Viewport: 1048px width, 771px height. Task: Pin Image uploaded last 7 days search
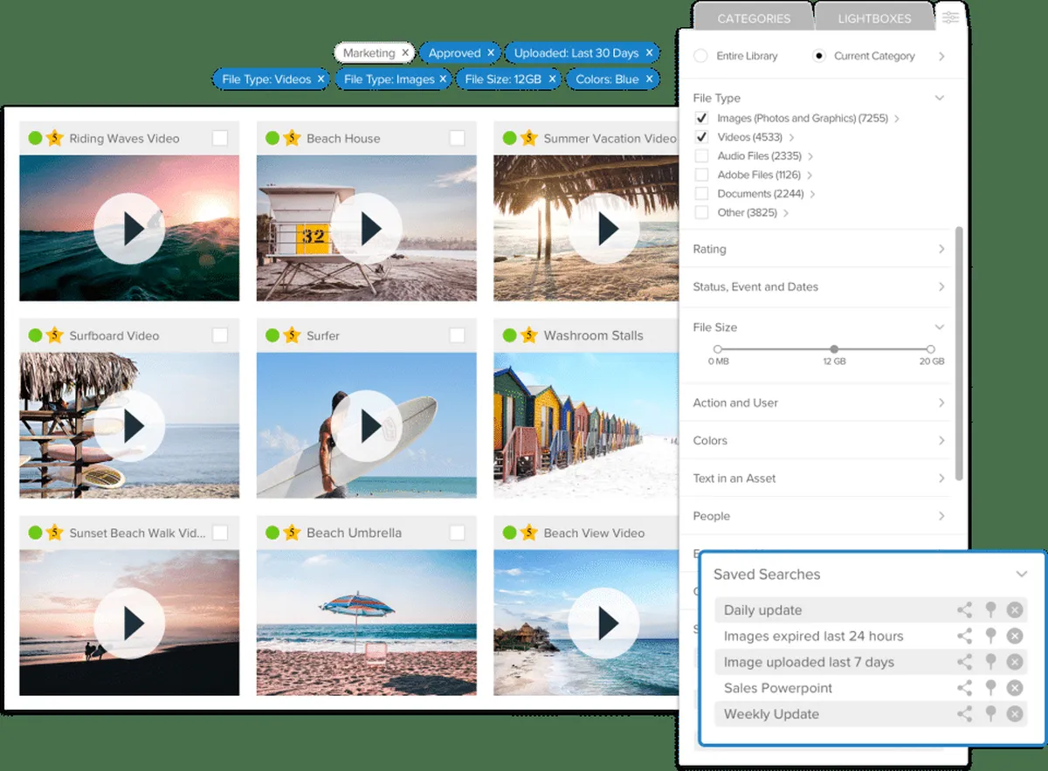coord(990,662)
